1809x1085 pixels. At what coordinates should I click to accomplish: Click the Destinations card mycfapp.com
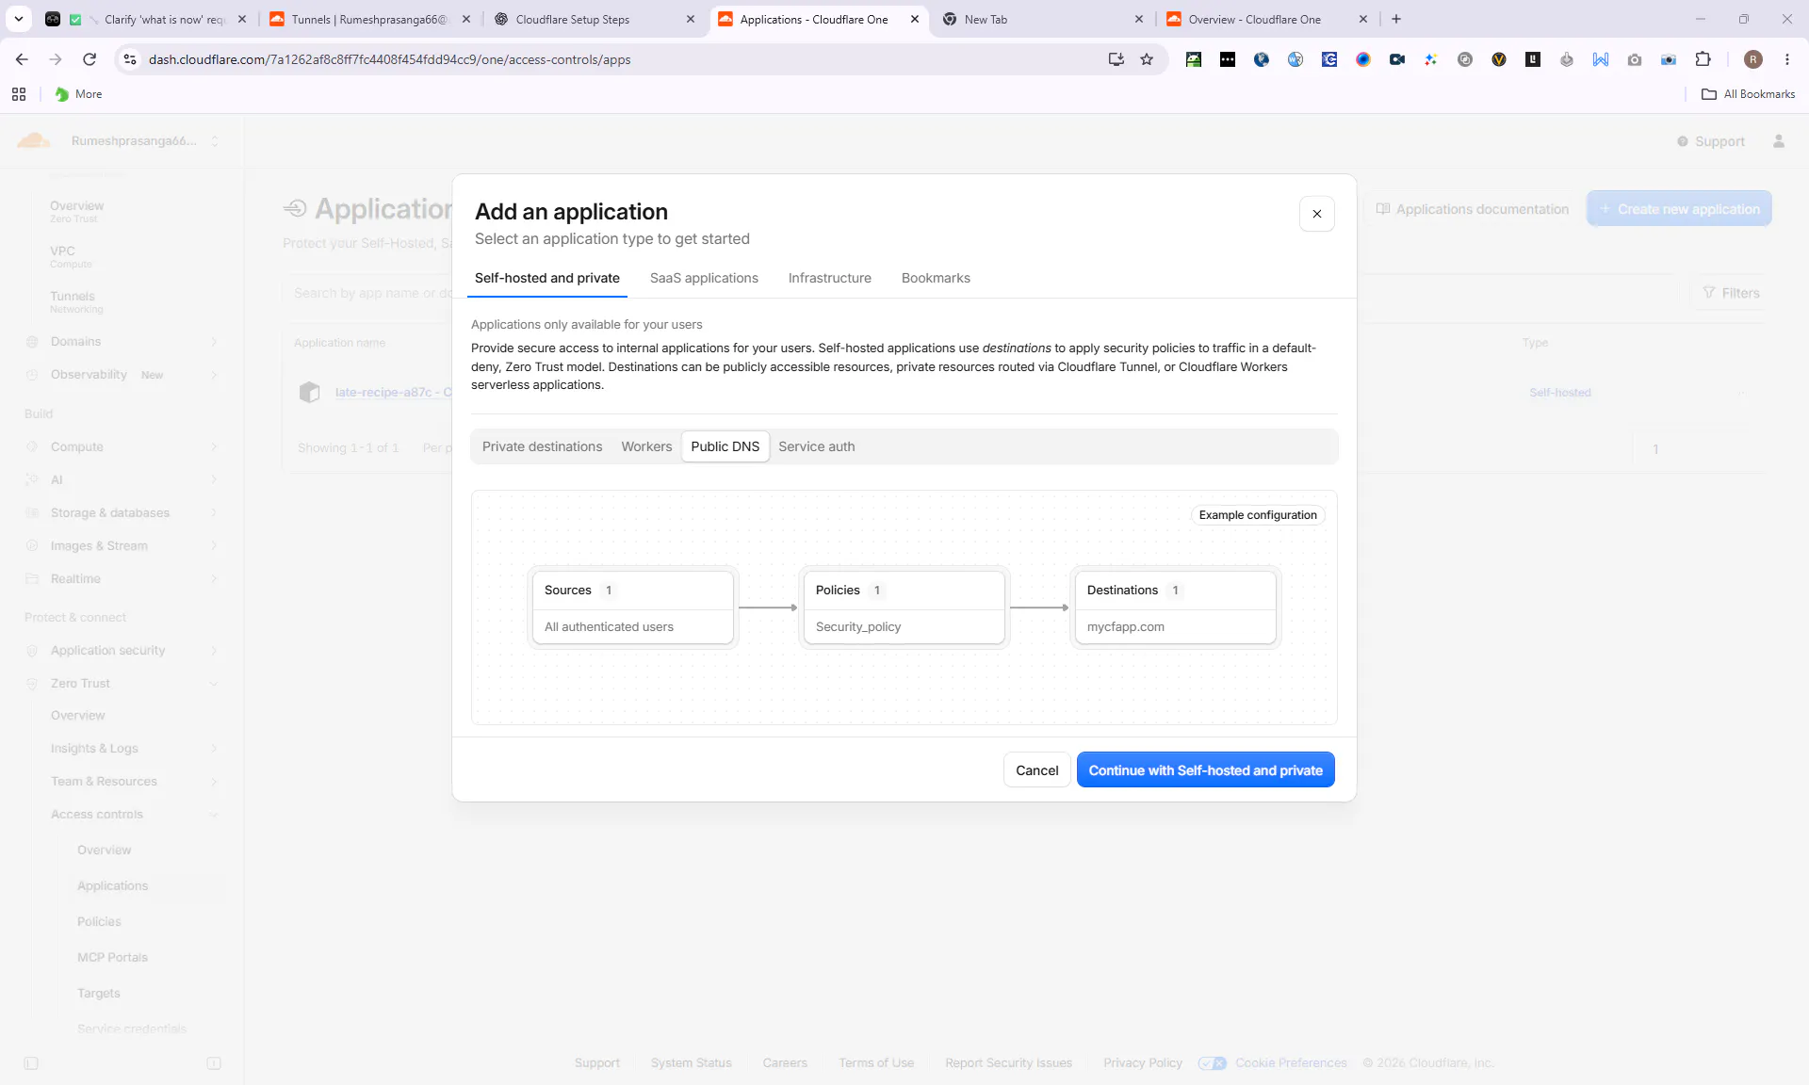point(1175,607)
